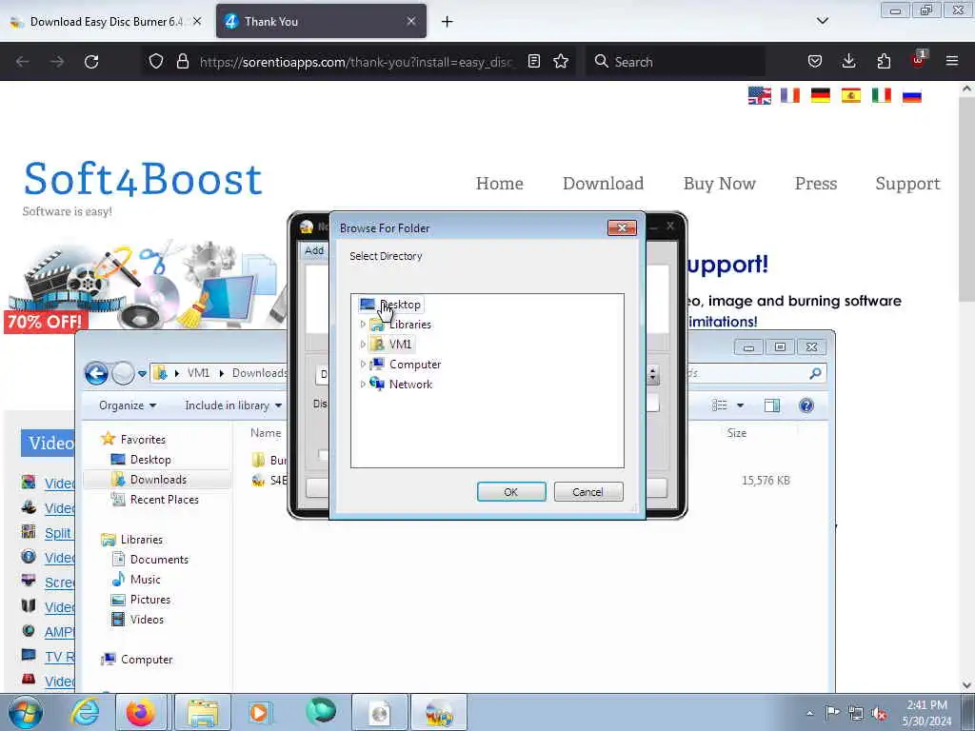Bookmark this page with the star
This screenshot has height=731, width=975.
(x=561, y=62)
